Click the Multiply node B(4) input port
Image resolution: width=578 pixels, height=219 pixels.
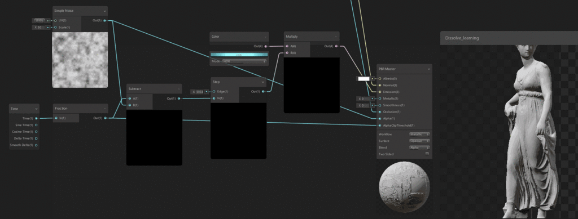(287, 53)
